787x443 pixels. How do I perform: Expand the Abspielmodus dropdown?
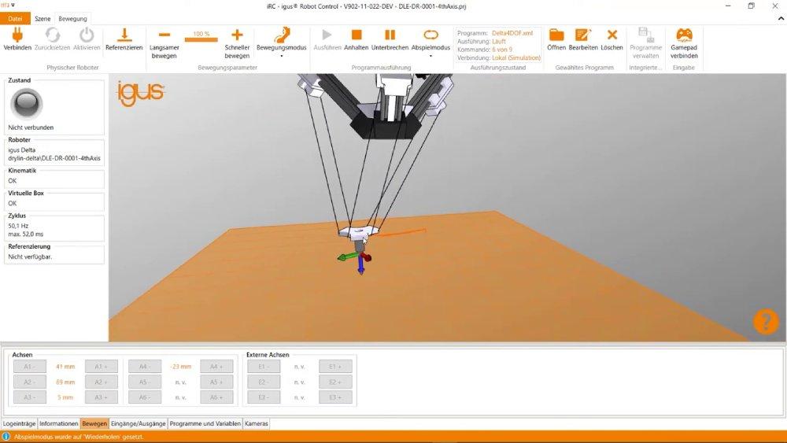(430, 56)
